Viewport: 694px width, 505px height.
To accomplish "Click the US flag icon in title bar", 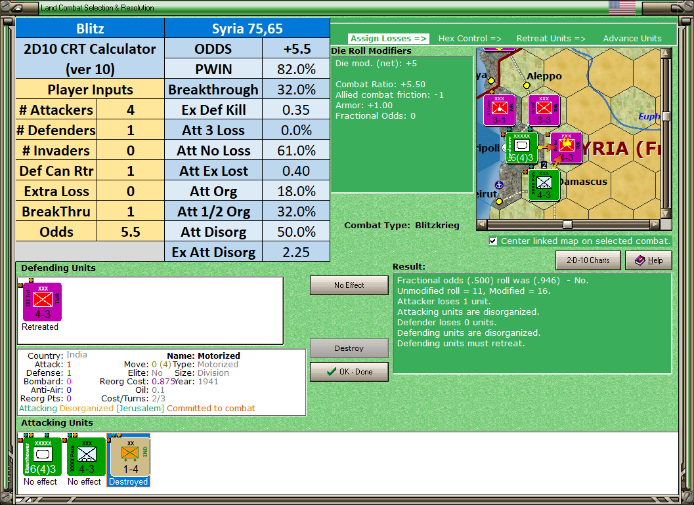I will point(622,7).
